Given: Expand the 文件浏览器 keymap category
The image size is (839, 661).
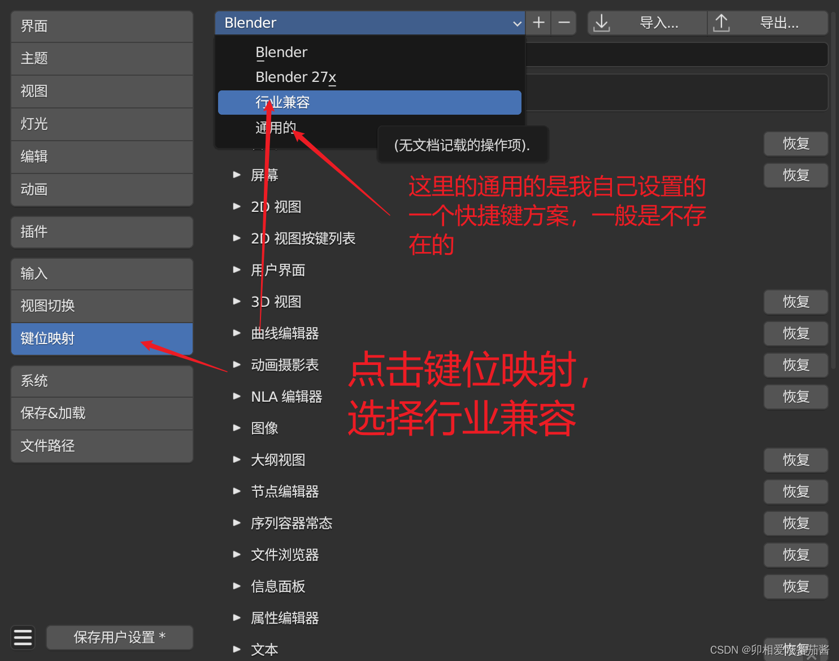Looking at the screenshot, I should point(237,555).
